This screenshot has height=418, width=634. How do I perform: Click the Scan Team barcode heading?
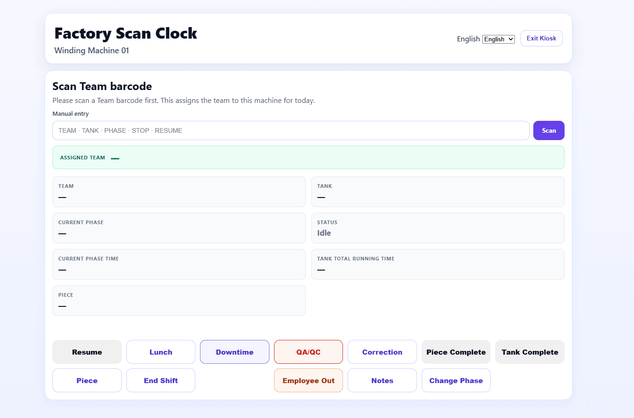click(x=102, y=86)
